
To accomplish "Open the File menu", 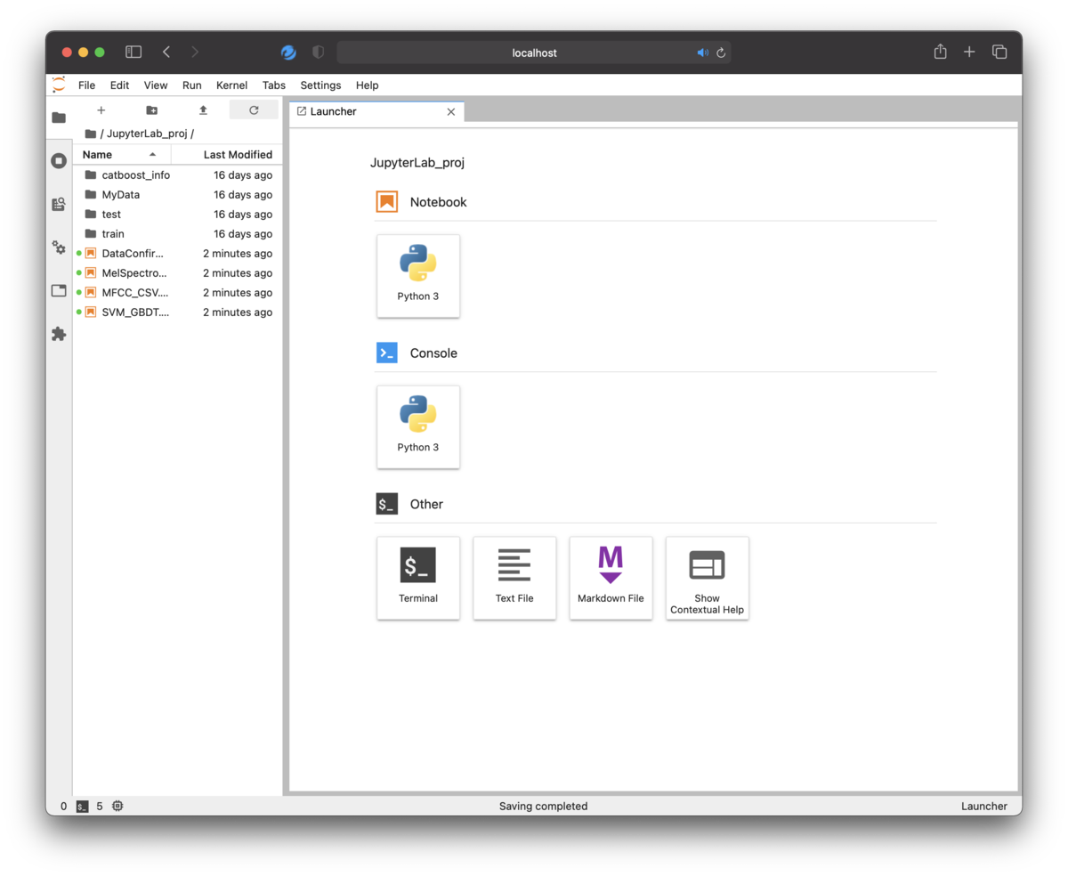I will tap(86, 85).
